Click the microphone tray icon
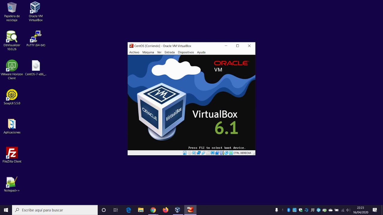The width and height of the screenshot is (383, 215). (x=276, y=210)
